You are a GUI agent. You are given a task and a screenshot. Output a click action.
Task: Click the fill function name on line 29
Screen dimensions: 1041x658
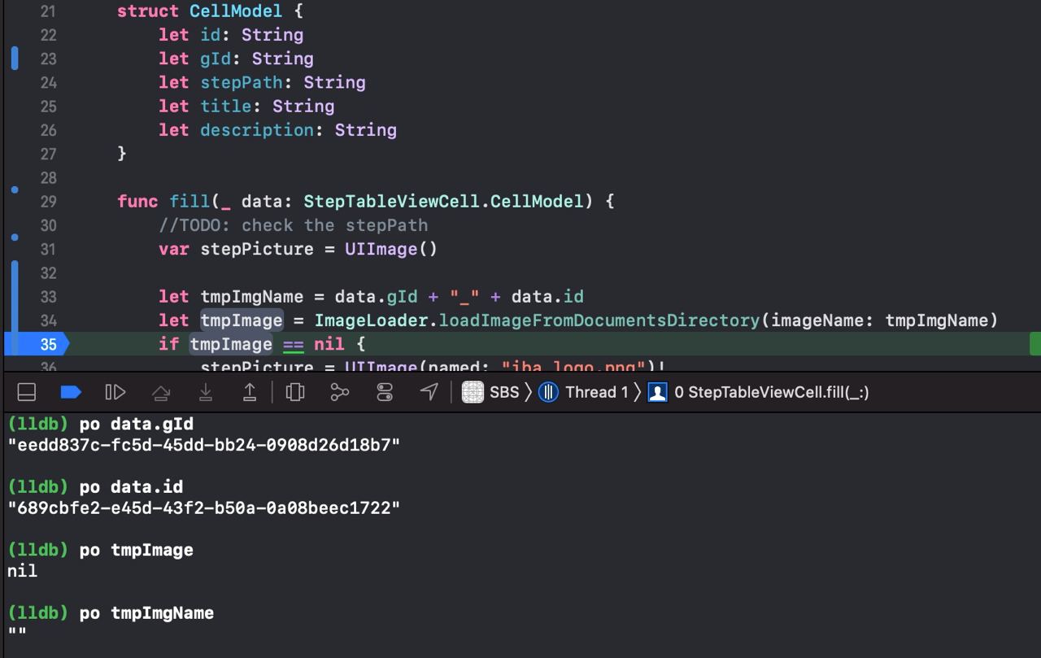pyautogui.click(x=189, y=201)
